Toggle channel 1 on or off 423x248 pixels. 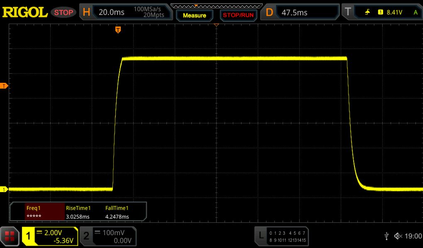[x=50, y=236]
